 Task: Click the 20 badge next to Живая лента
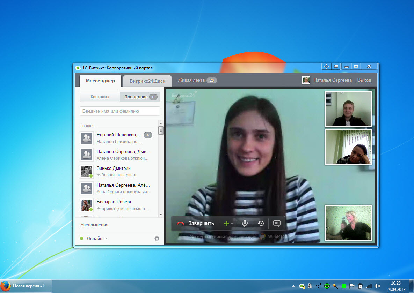[x=211, y=80]
